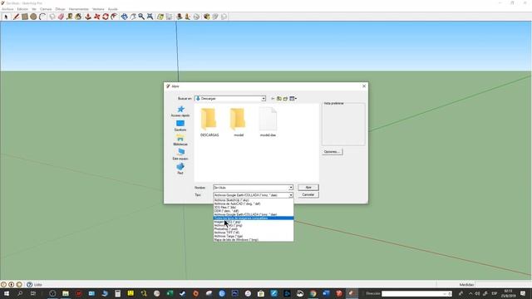Click the Cancelar button

coord(308,195)
